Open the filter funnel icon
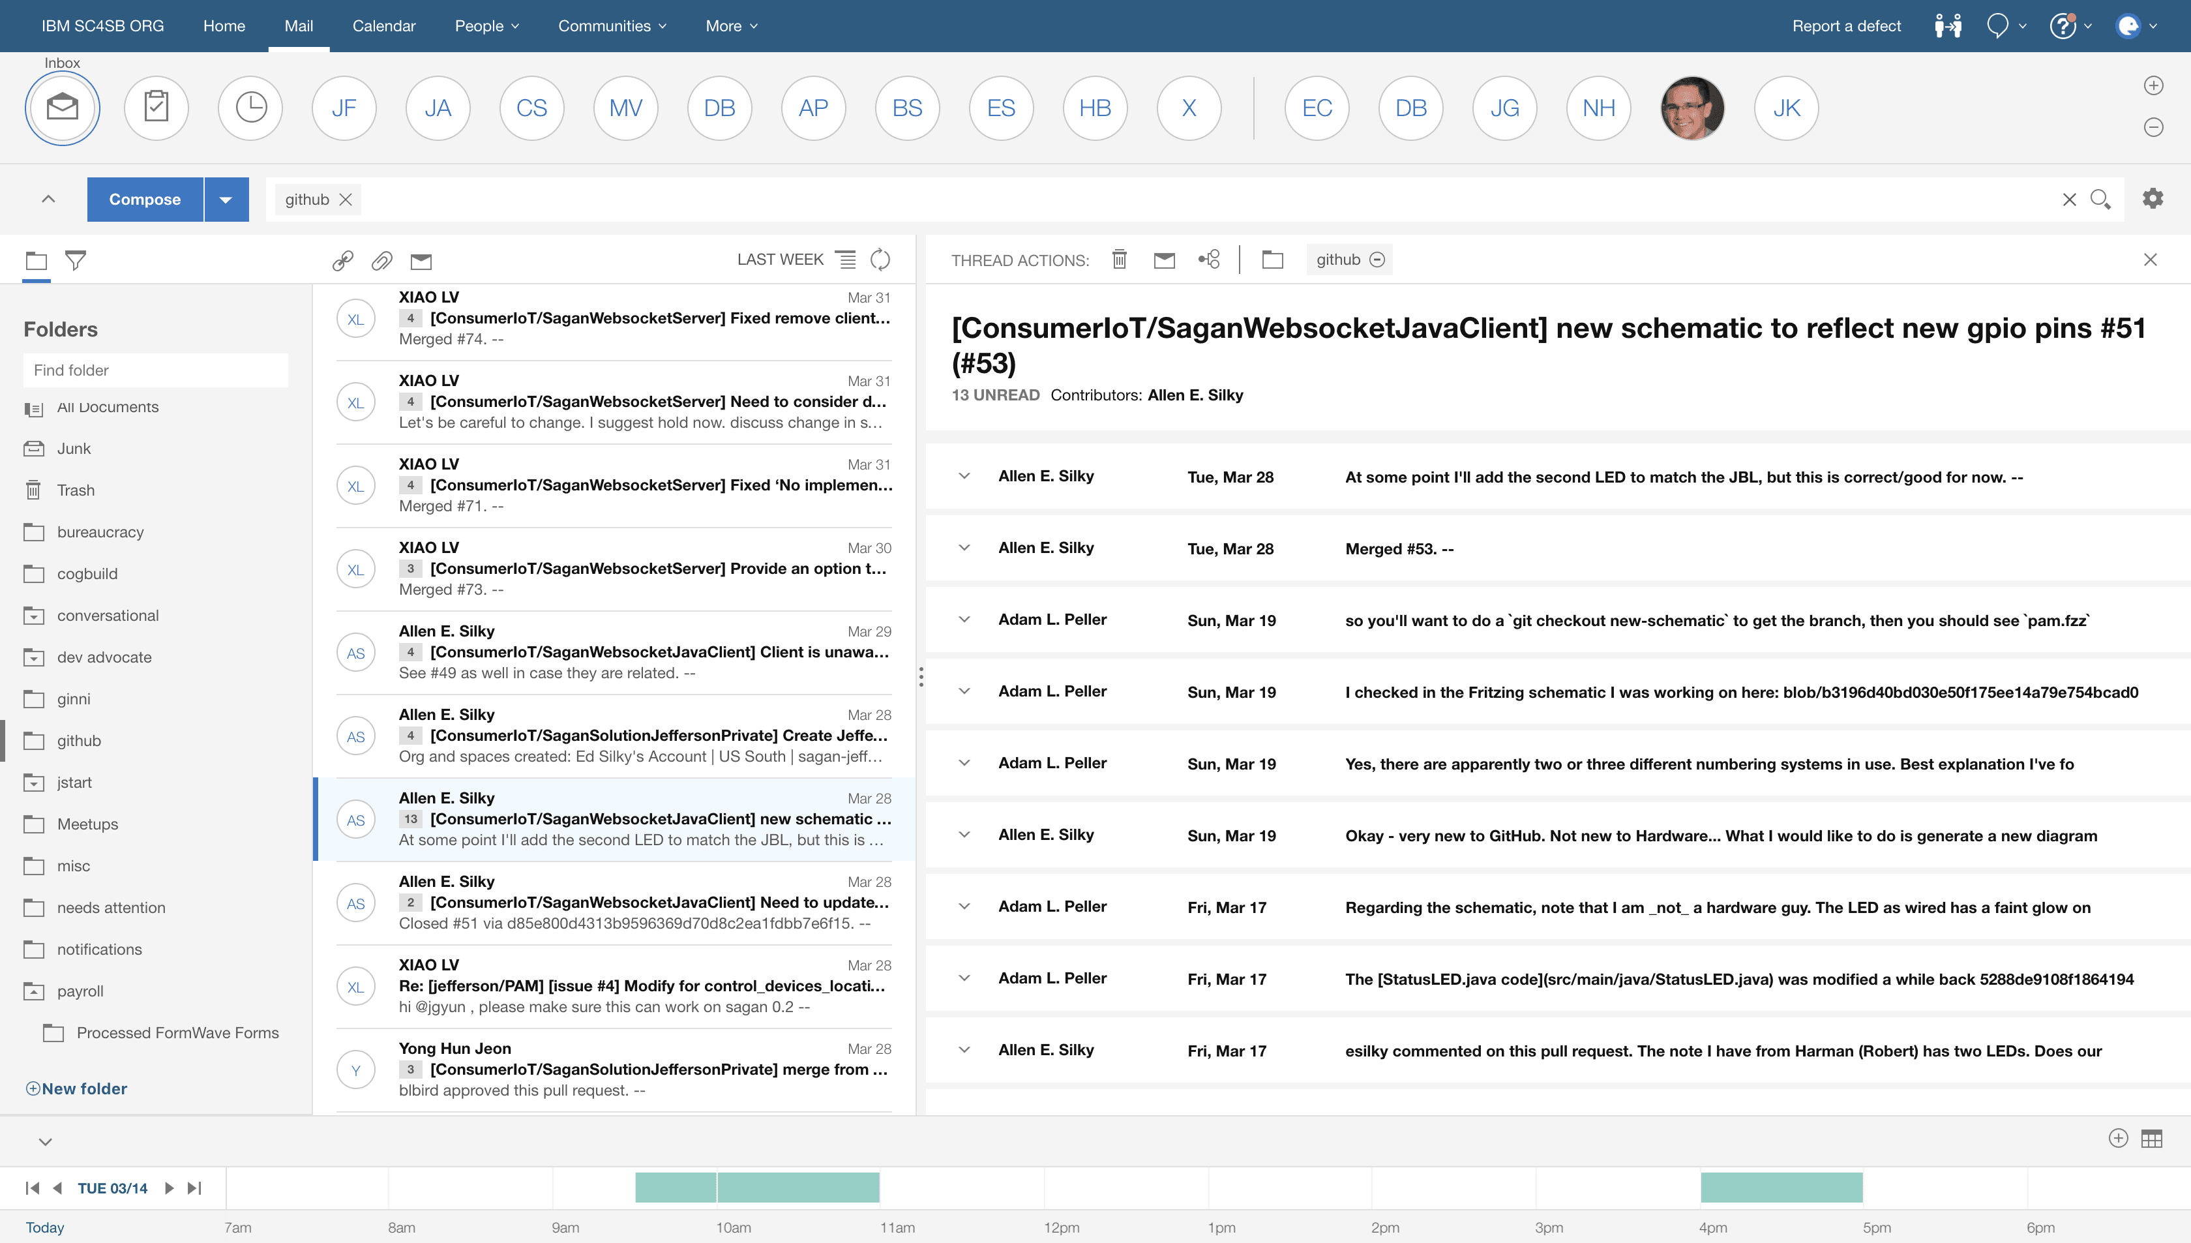The image size is (2191, 1243). tap(76, 260)
